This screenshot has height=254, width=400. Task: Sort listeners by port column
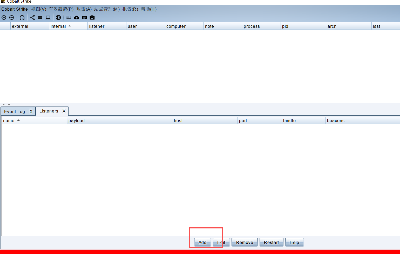(260, 121)
